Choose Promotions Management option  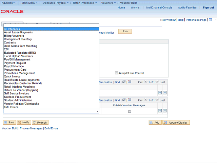coord(51,73)
